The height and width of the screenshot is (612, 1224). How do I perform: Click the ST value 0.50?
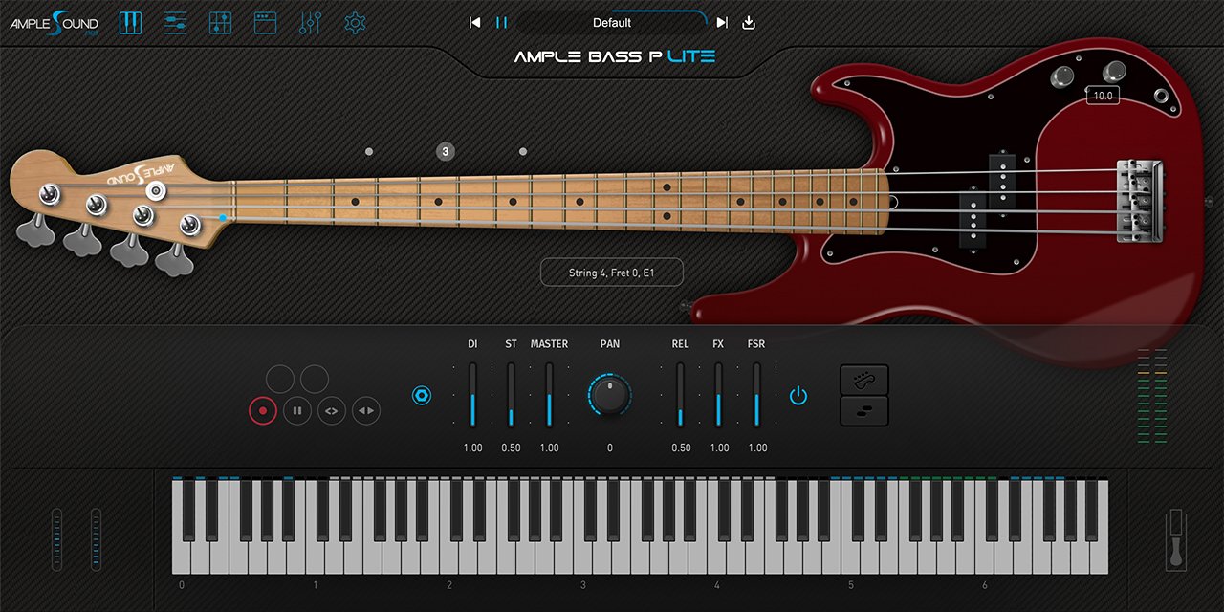click(511, 448)
